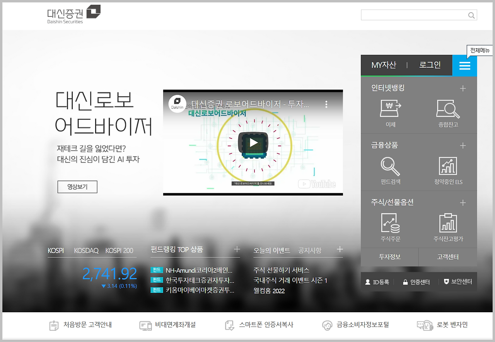Open the 전체메뉴 hamburger menu
The width and height of the screenshot is (495, 342).
tap(464, 65)
